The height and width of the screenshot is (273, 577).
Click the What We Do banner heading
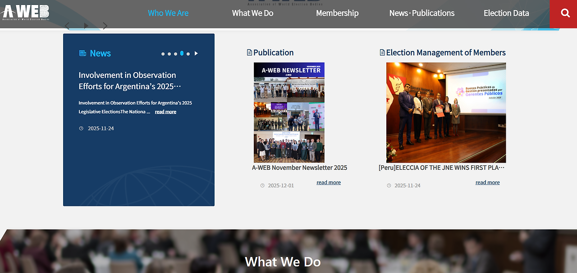(x=283, y=262)
